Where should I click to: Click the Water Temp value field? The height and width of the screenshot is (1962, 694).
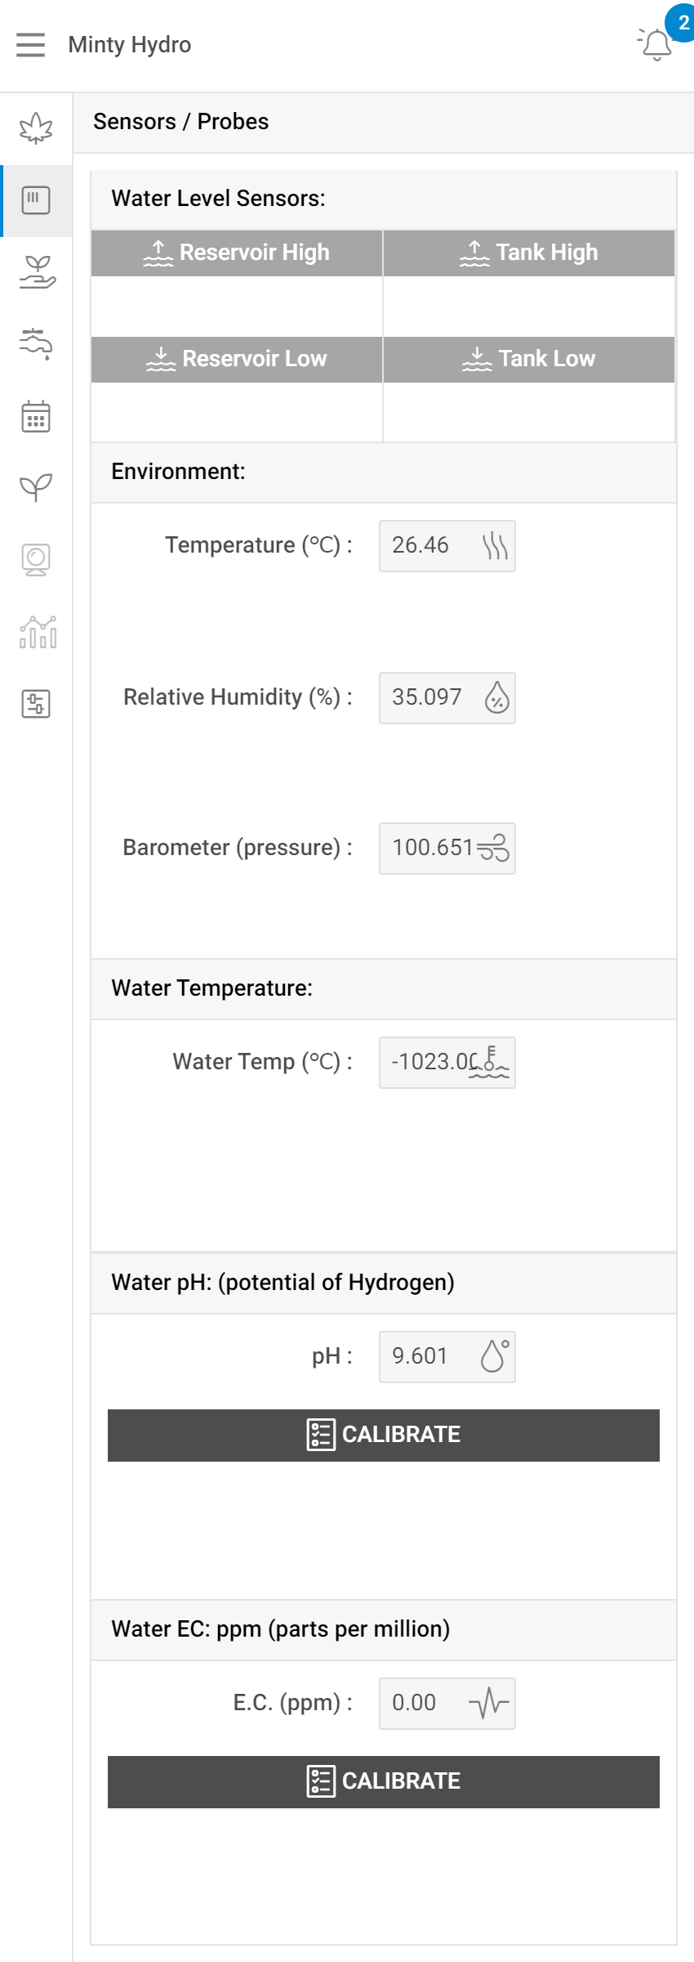point(447,1062)
